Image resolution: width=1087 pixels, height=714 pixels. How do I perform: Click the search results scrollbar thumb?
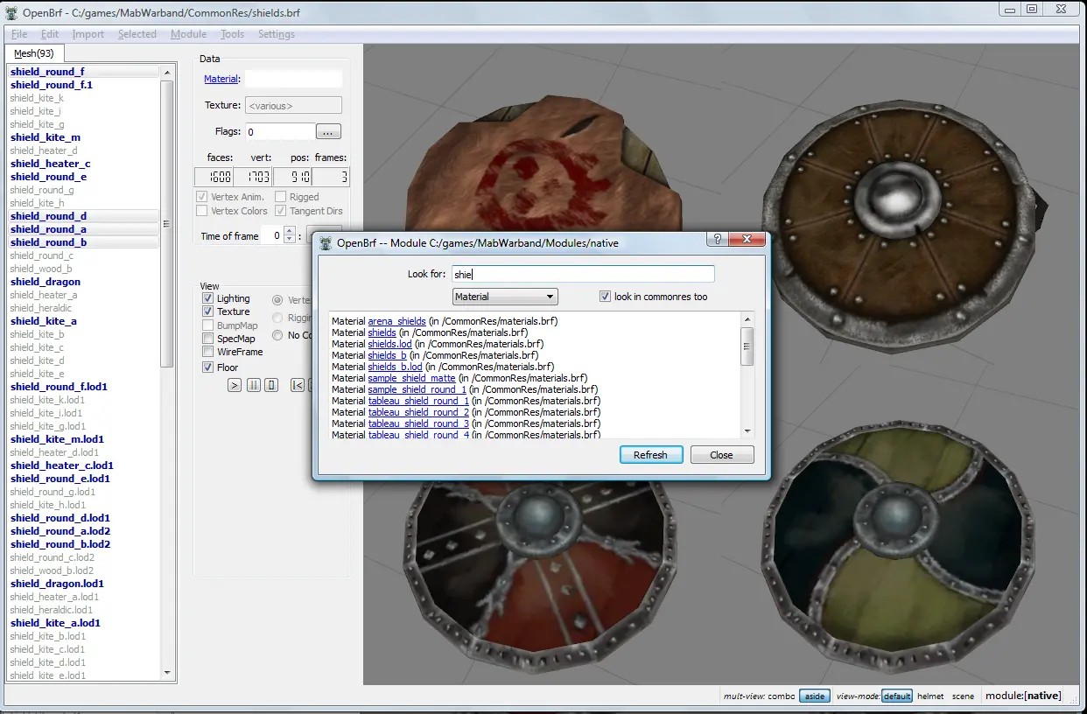pyautogui.click(x=747, y=346)
